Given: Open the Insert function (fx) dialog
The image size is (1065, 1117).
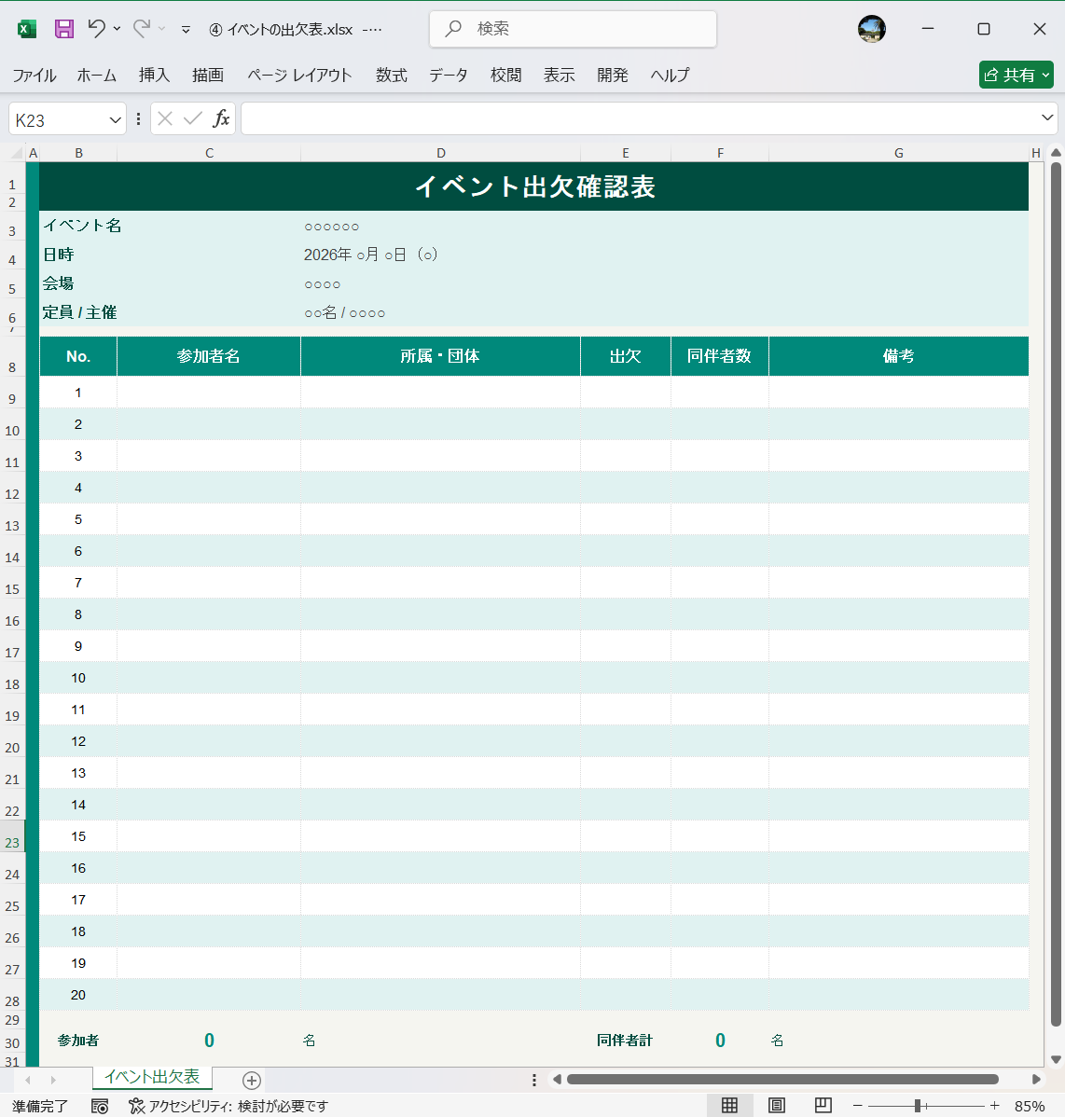Looking at the screenshot, I should tap(222, 117).
